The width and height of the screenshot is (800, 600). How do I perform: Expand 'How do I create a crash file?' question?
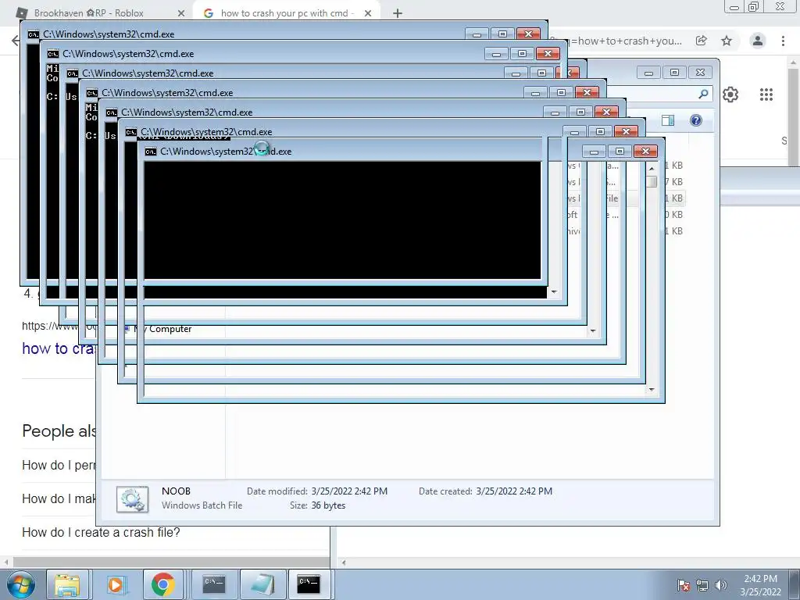pos(101,532)
